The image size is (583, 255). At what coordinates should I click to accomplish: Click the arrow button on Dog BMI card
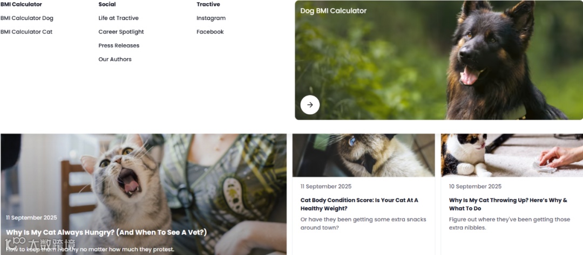(x=310, y=105)
